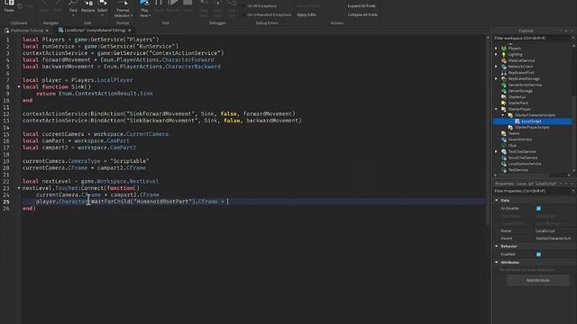The width and height of the screenshot is (577, 324).
Task: Select the LocalScript row in Explorer
Action: coord(532,121)
